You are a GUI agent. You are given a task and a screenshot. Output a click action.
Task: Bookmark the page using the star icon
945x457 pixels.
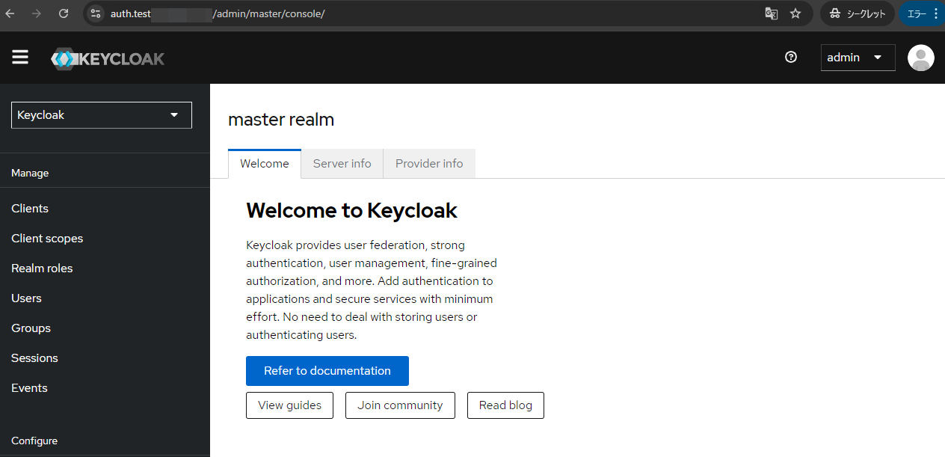(795, 13)
